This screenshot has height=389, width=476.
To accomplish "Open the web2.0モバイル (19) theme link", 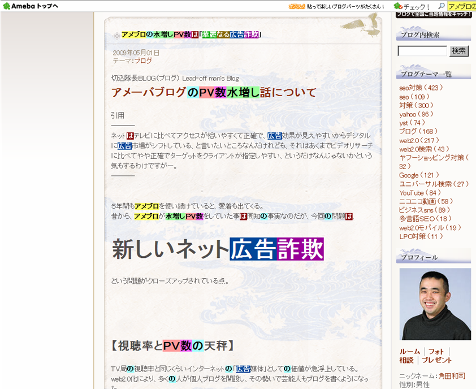I will pos(430,228).
